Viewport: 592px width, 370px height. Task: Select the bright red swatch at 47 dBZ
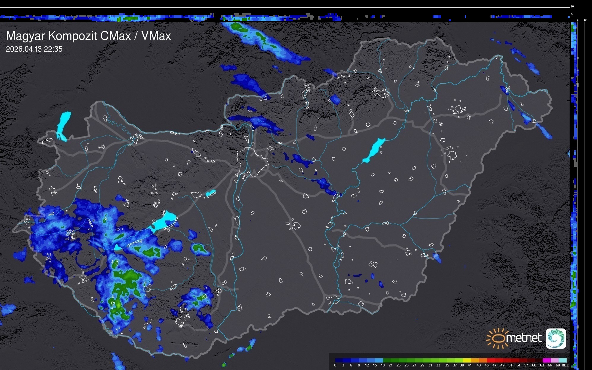pyautogui.click(x=499, y=360)
